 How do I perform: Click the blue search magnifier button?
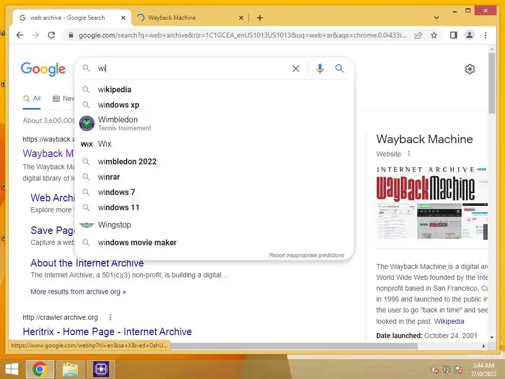(339, 68)
